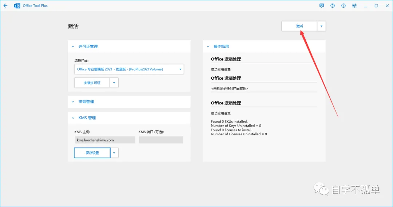Collapse the 操作结果 panel
This screenshot has height=207, width=393.
264,46
